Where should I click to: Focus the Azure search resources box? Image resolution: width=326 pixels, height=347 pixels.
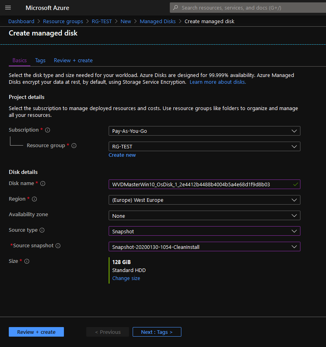coord(248,8)
